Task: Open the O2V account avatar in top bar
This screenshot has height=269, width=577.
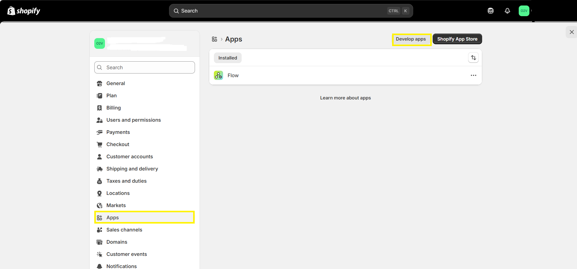Action: pyautogui.click(x=524, y=11)
